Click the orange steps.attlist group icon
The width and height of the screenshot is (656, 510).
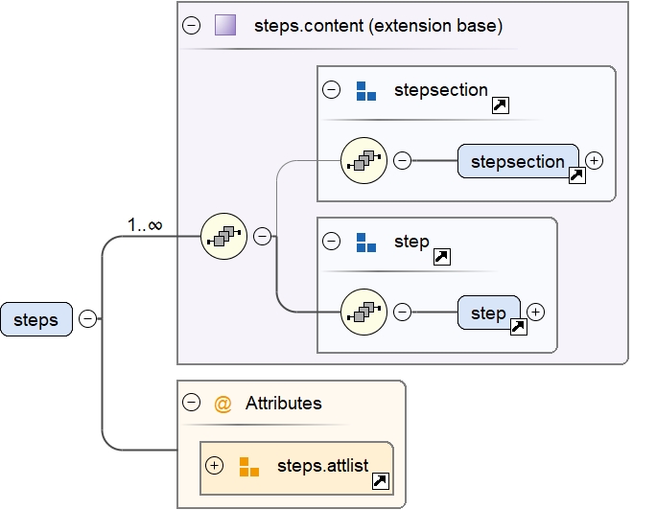tap(248, 467)
